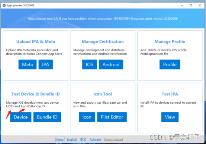Image resolution: width=206 pixels, height=144 pixels.
Task: Click the Test Device & Bundle ID heading
Action: 36,94
